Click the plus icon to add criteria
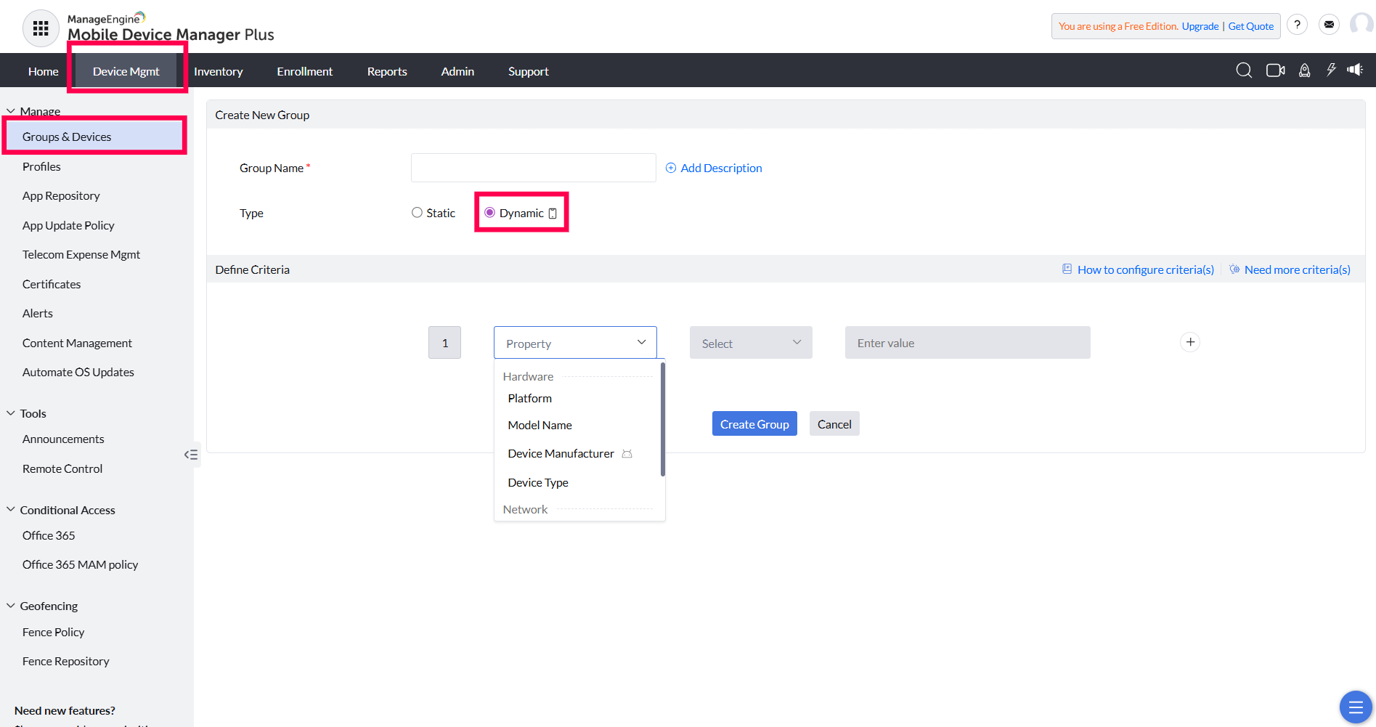Screen dimensions: 1376x727 coord(1190,342)
